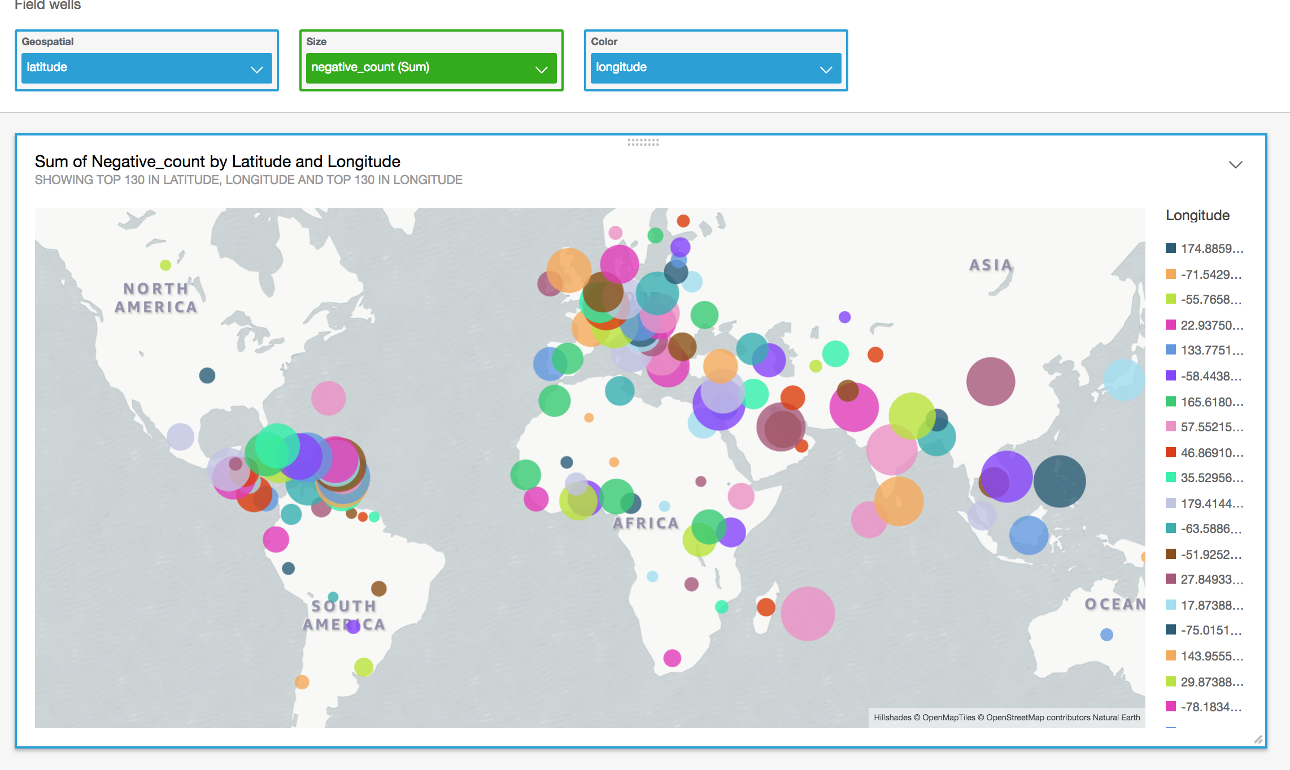Click the large pink bubble near Madagascar
Viewport: 1290px width, 770px height.
(808, 614)
